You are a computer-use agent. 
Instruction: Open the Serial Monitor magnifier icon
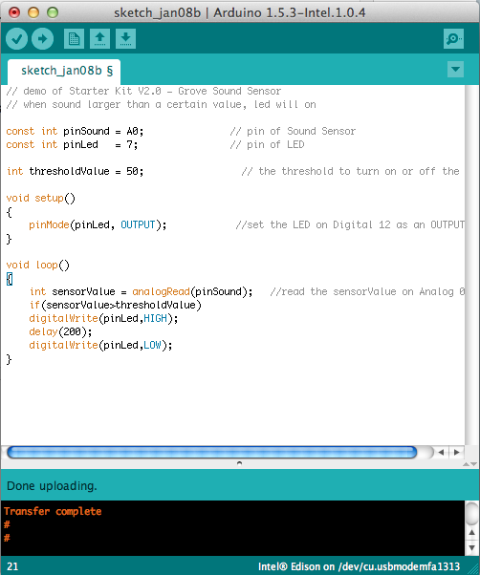pos(453,38)
